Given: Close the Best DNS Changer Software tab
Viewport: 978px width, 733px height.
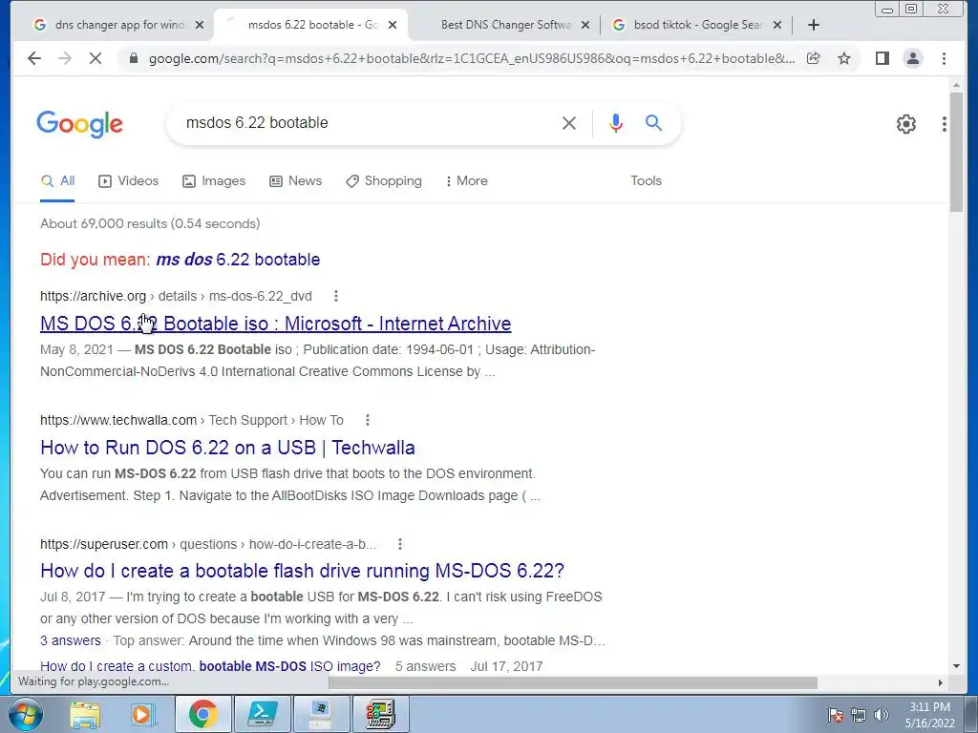Looking at the screenshot, I should coord(585,25).
